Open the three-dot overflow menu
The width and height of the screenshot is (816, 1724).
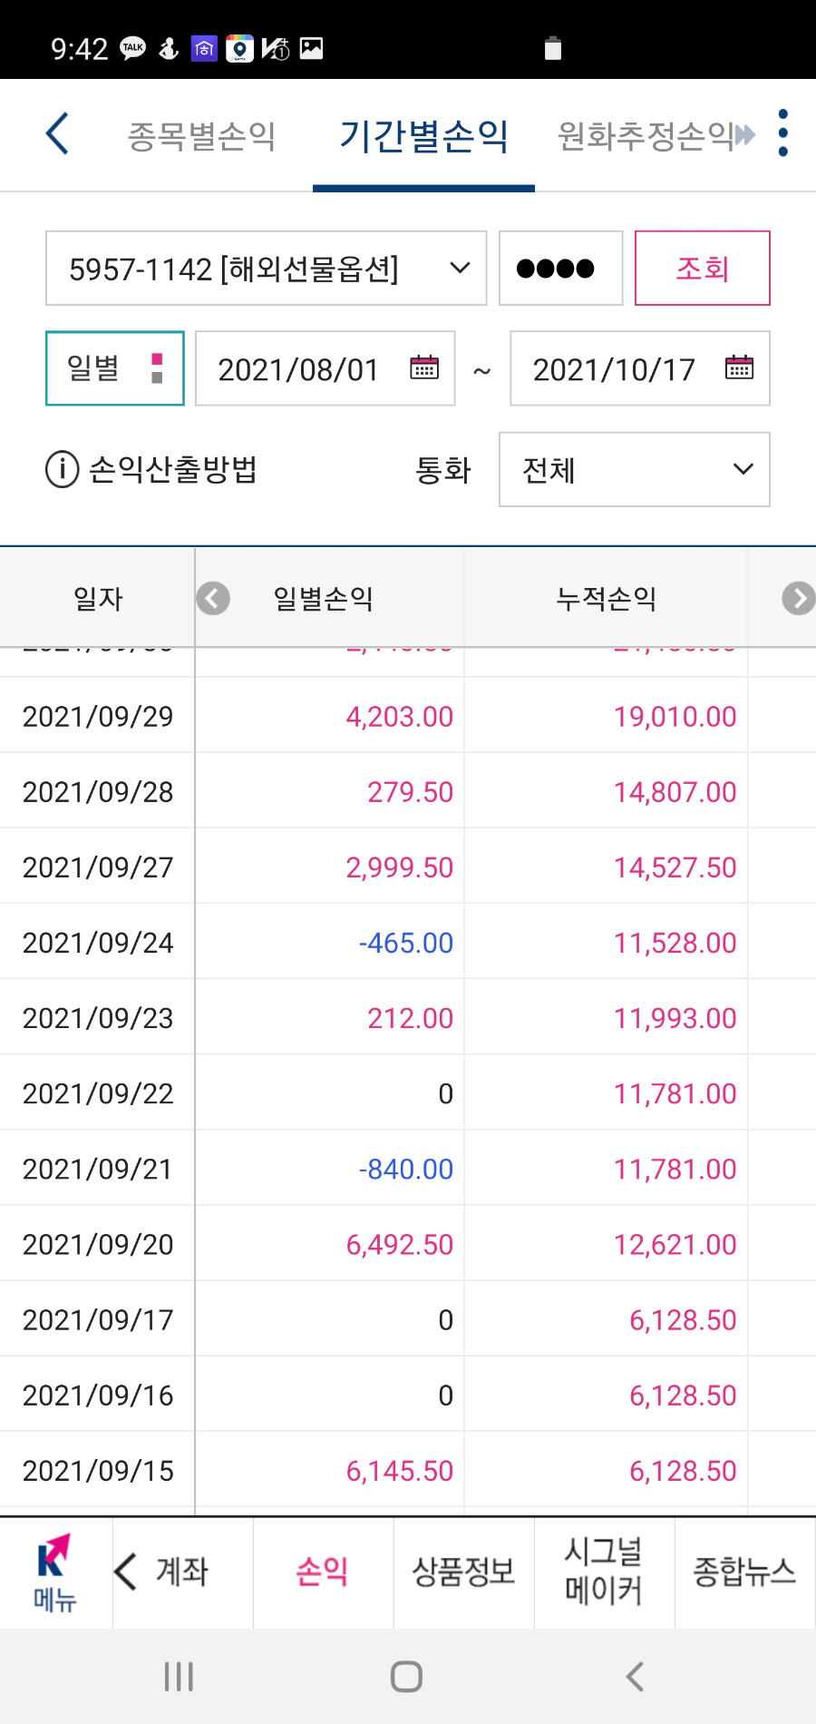[783, 133]
